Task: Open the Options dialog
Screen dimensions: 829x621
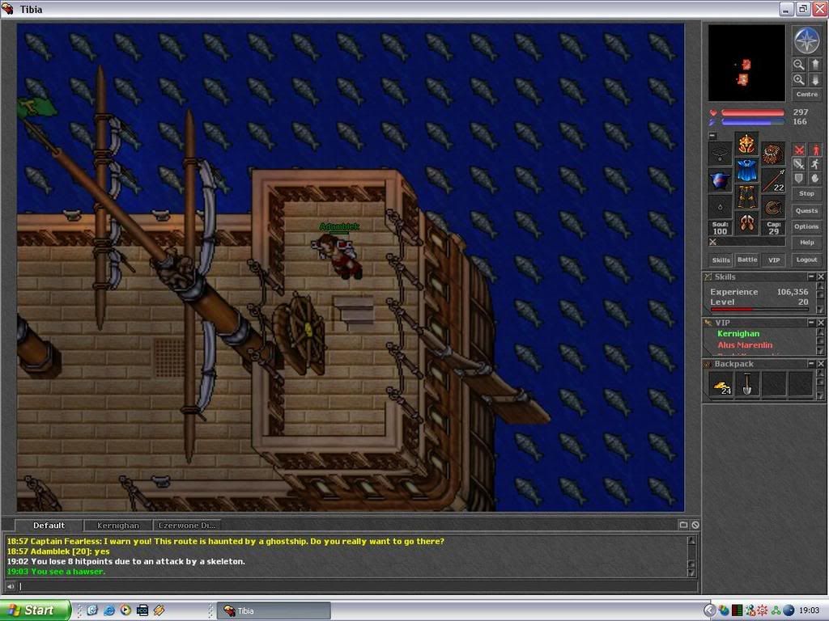Action: tap(807, 226)
